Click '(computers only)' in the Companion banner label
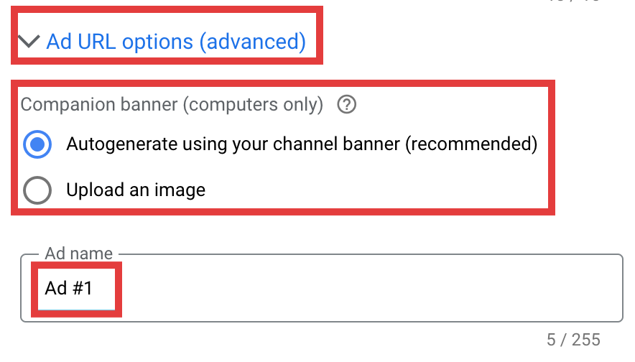This screenshot has width=635, height=362. (x=253, y=104)
